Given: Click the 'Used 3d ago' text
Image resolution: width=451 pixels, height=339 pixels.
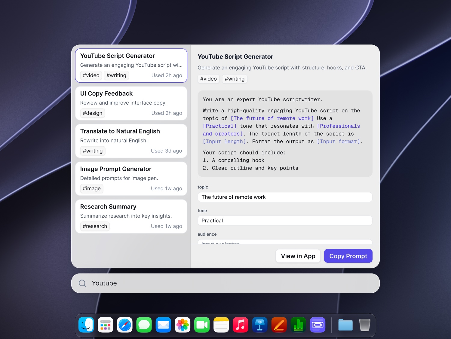Looking at the screenshot, I should [x=167, y=151].
